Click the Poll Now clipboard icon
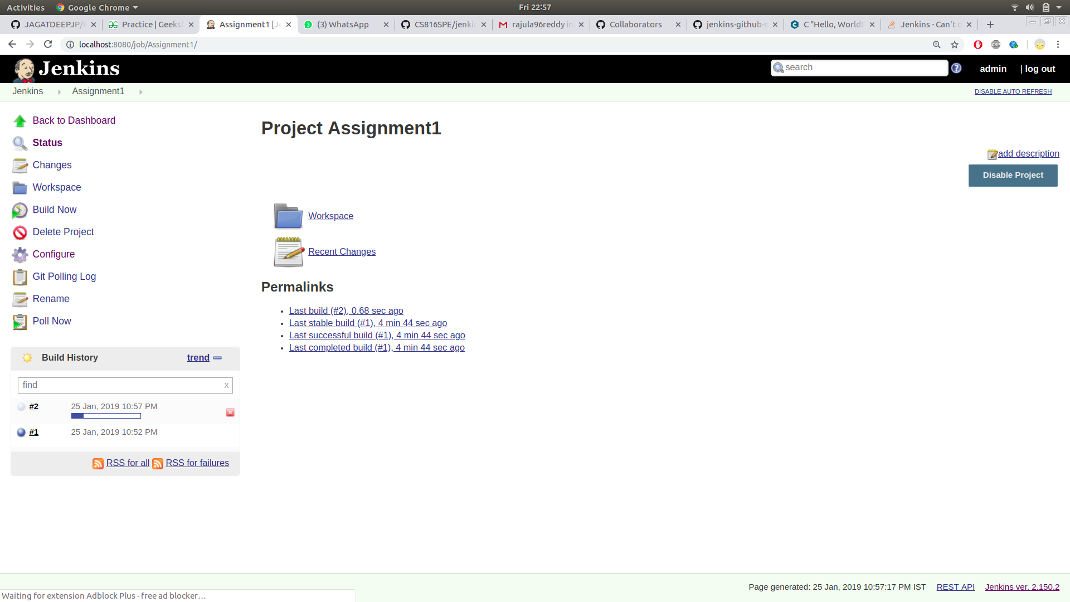The image size is (1070, 602). 20,322
